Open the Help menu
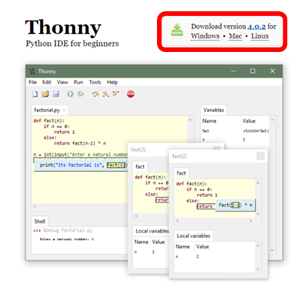 [x=112, y=82]
